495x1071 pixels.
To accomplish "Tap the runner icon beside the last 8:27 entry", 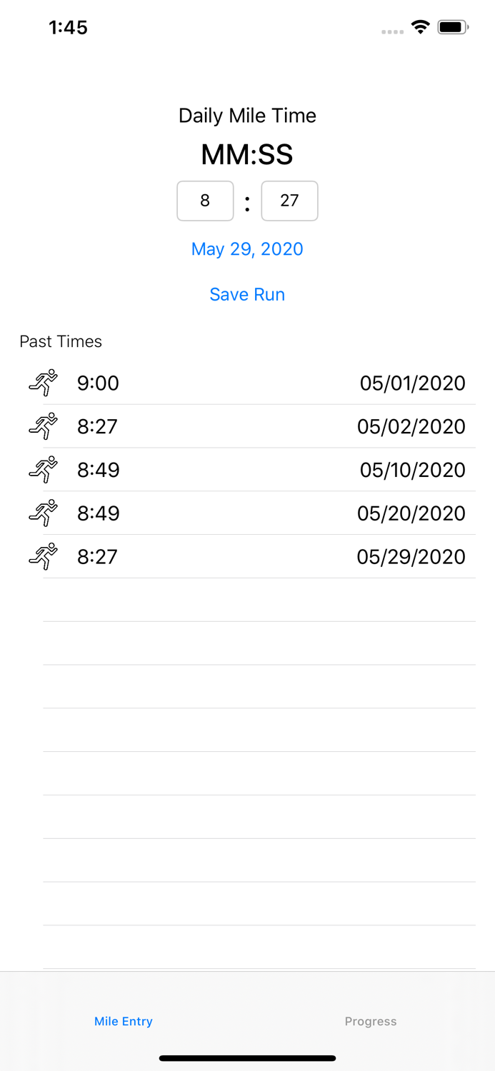I will [43, 556].
